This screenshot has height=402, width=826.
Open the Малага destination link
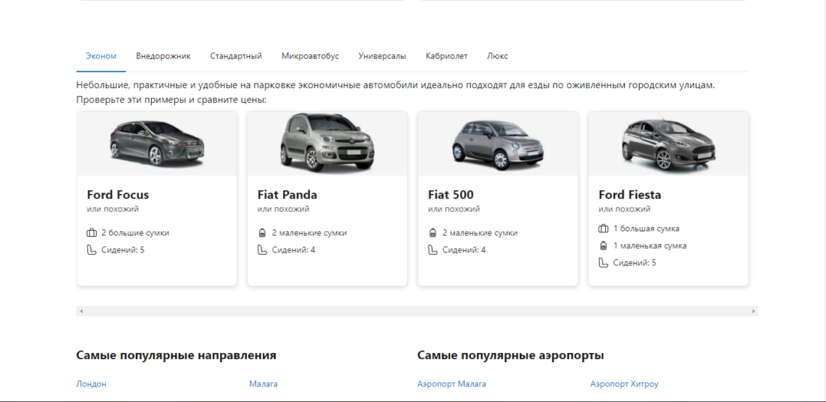(x=264, y=384)
